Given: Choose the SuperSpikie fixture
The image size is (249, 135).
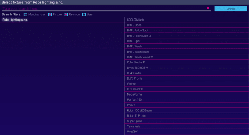Looking at the screenshot, I should (x=187, y=121).
